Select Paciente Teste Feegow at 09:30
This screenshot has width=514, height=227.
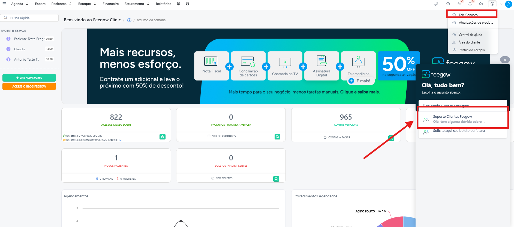29,39
